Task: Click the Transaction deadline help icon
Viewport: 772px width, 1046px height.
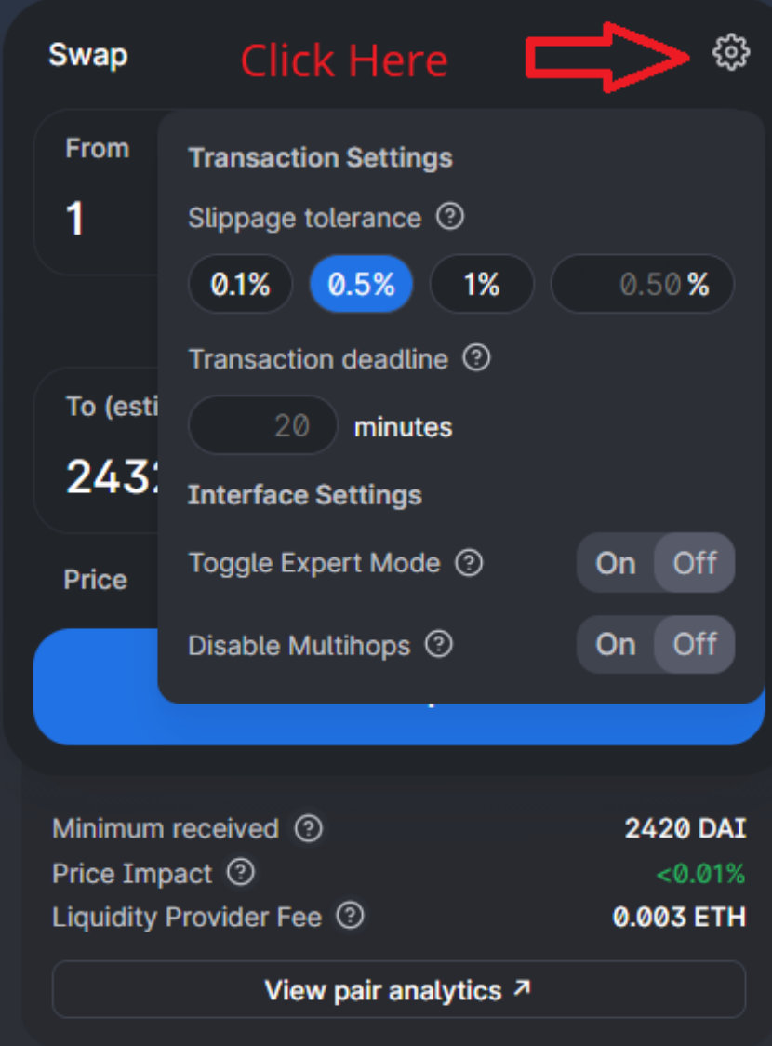Action: pos(476,358)
